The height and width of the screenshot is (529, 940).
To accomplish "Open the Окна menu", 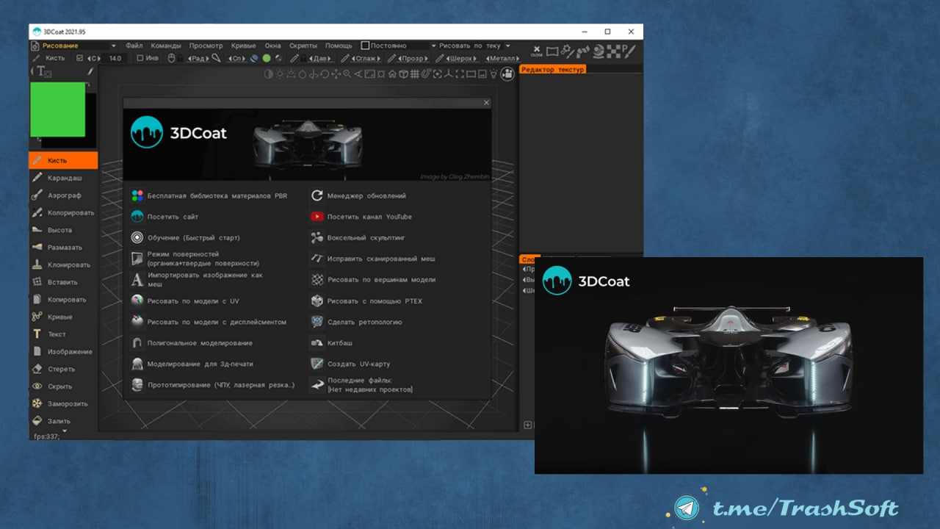I will point(273,46).
